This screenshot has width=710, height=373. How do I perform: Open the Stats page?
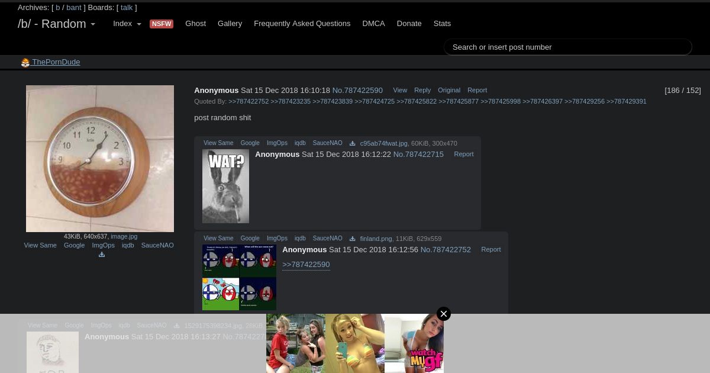point(442,24)
